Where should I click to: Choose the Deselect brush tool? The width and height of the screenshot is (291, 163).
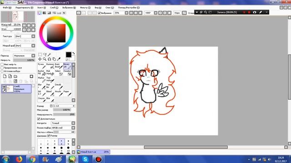67,73
